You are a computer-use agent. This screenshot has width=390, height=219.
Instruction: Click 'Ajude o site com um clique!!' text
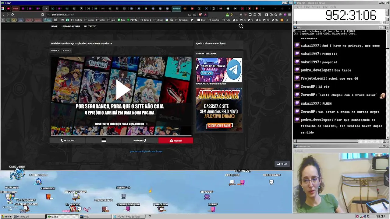[211, 43]
